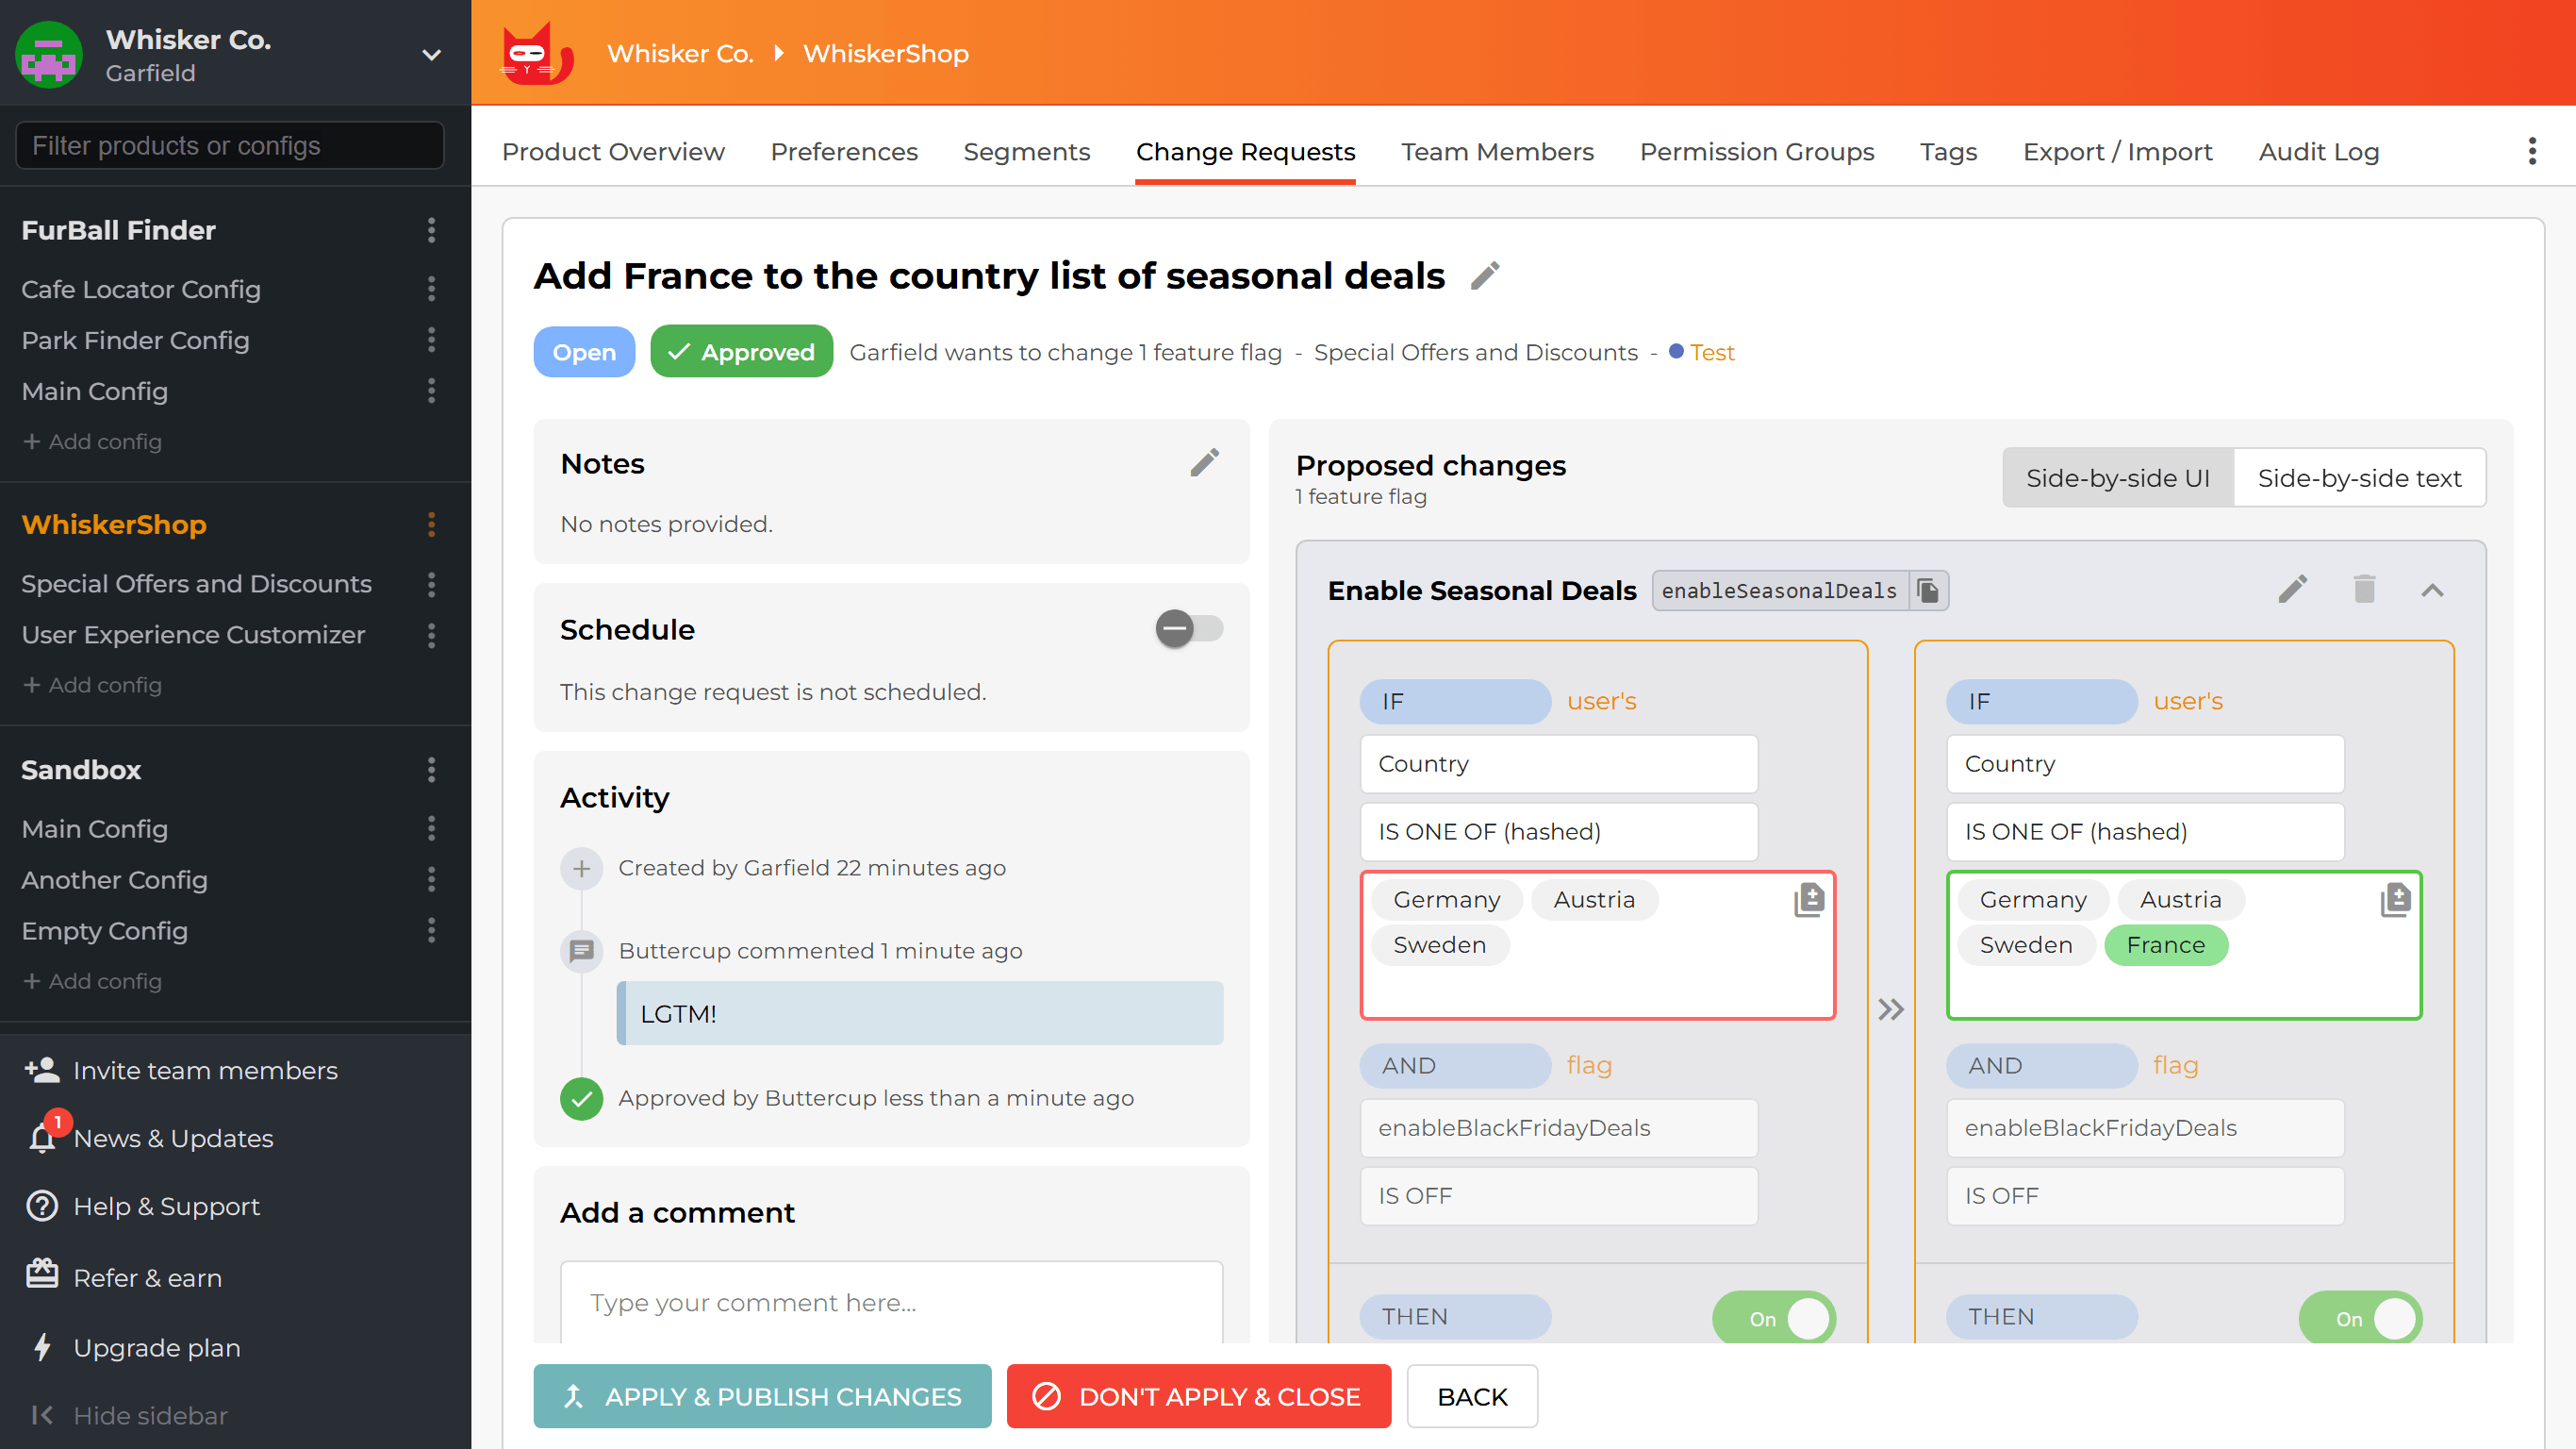Viewport: 2576px width, 1449px height.
Task: Go to the Product Overview tab
Action: coord(613,151)
